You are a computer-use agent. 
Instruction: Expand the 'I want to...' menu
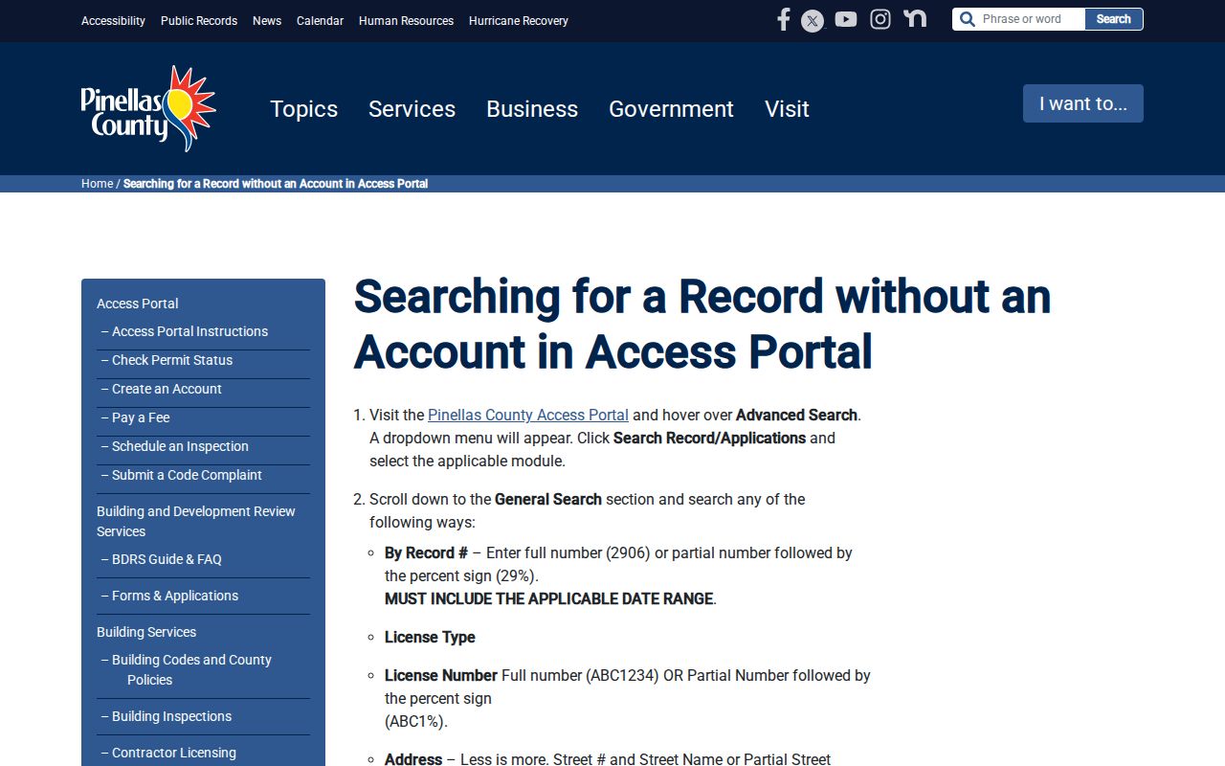[x=1083, y=103]
